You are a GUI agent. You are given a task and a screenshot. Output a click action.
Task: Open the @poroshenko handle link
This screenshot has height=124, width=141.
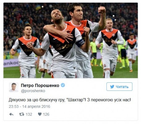coord(33,91)
